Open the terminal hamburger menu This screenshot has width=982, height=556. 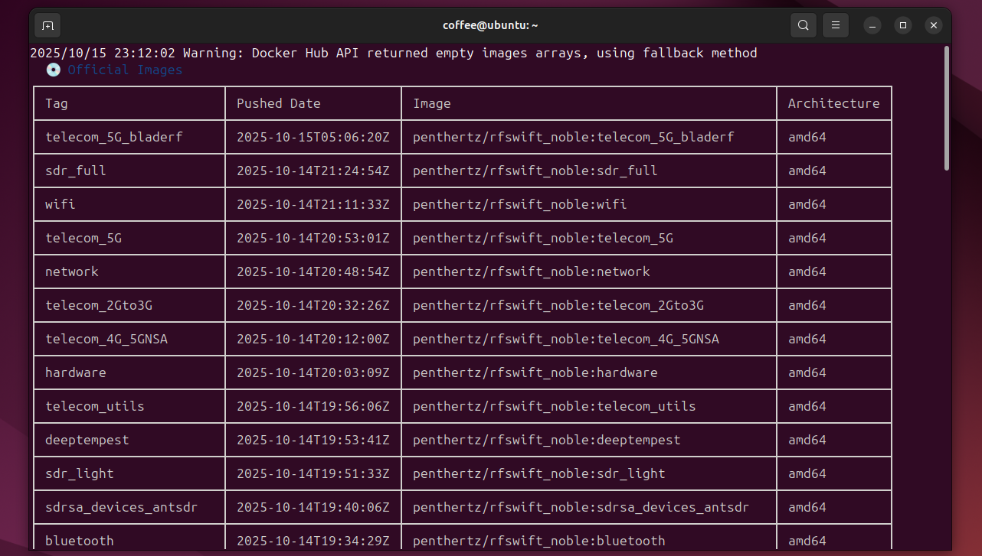pyautogui.click(x=835, y=24)
